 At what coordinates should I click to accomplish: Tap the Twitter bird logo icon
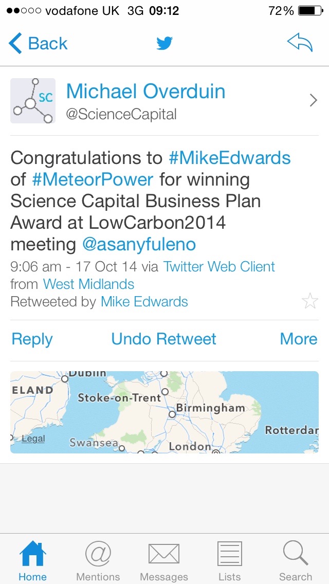(x=164, y=44)
